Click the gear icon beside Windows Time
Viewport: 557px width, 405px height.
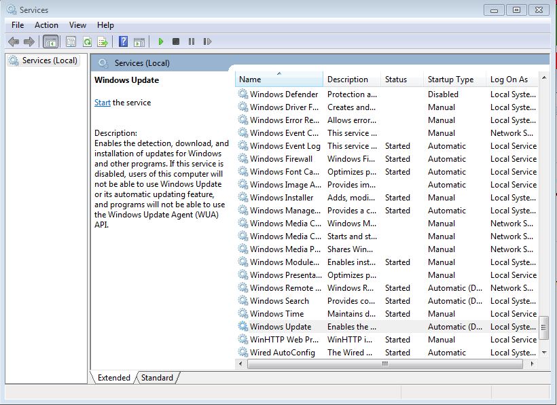point(243,313)
